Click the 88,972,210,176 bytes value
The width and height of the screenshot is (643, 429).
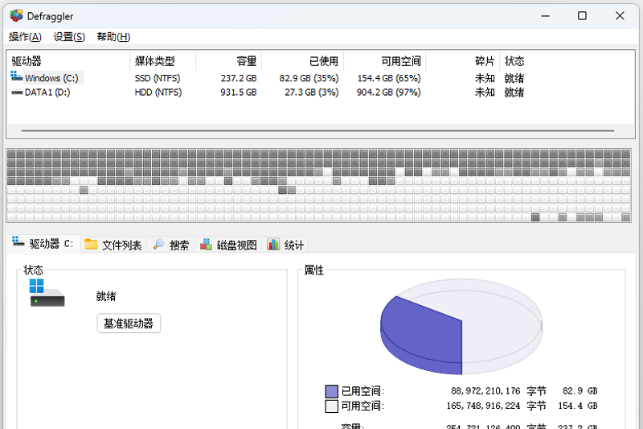[x=485, y=391]
